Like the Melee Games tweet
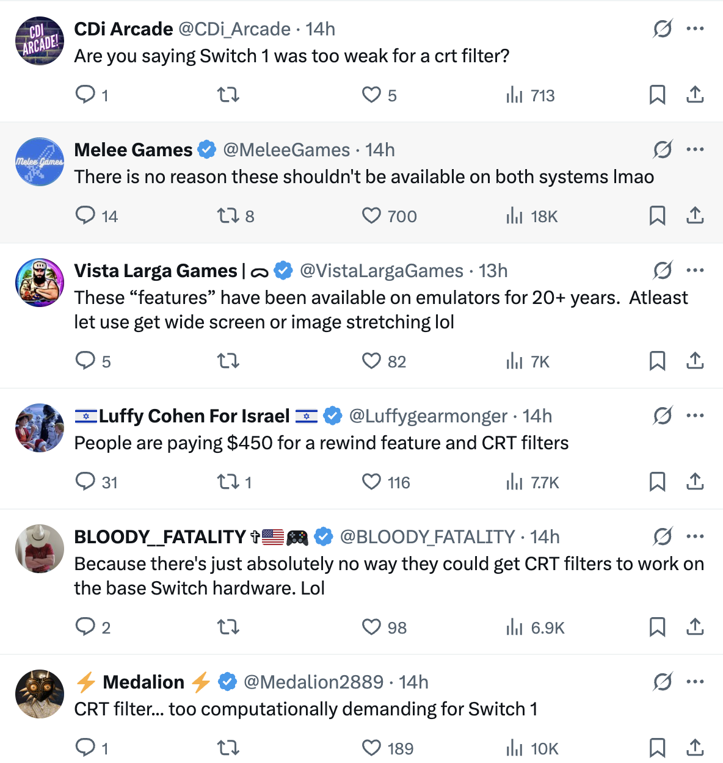The height and width of the screenshot is (763, 723). pyautogui.click(x=371, y=215)
